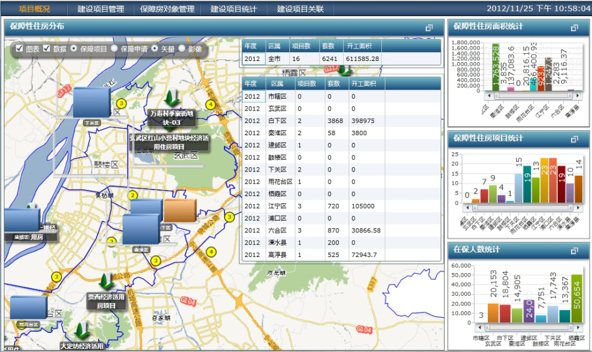Click yellow cluster marker 3 right of orange bar
592x352 pixels.
[x=229, y=217]
